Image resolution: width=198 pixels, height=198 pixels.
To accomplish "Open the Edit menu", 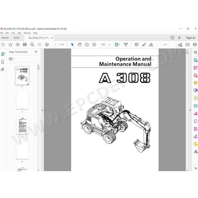I will click(7, 33).
